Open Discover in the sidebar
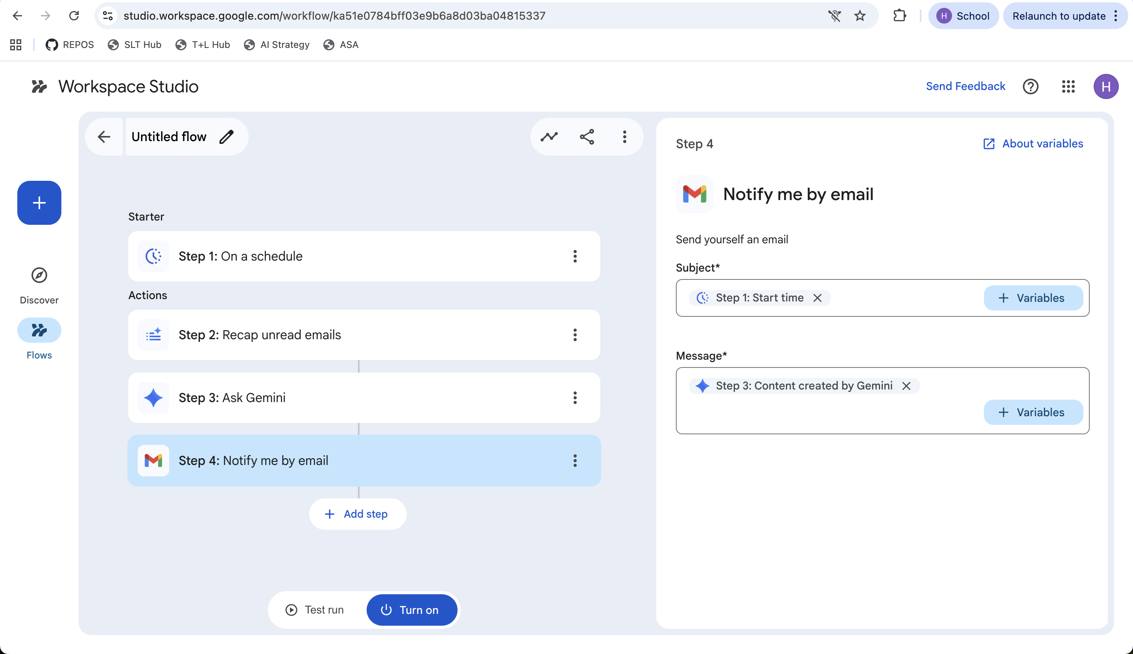Image resolution: width=1133 pixels, height=654 pixels. click(x=39, y=286)
